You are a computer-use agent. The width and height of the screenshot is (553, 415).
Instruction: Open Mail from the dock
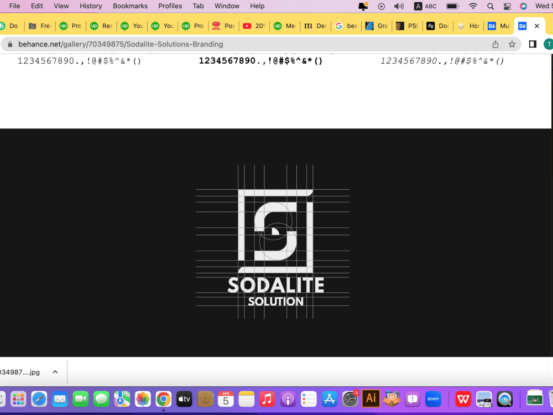(60, 399)
